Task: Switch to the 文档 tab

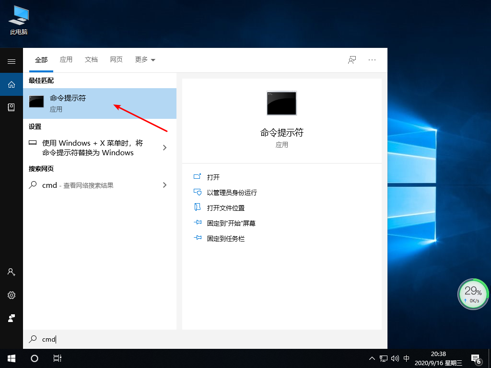Action: pyautogui.click(x=91, y=59)
